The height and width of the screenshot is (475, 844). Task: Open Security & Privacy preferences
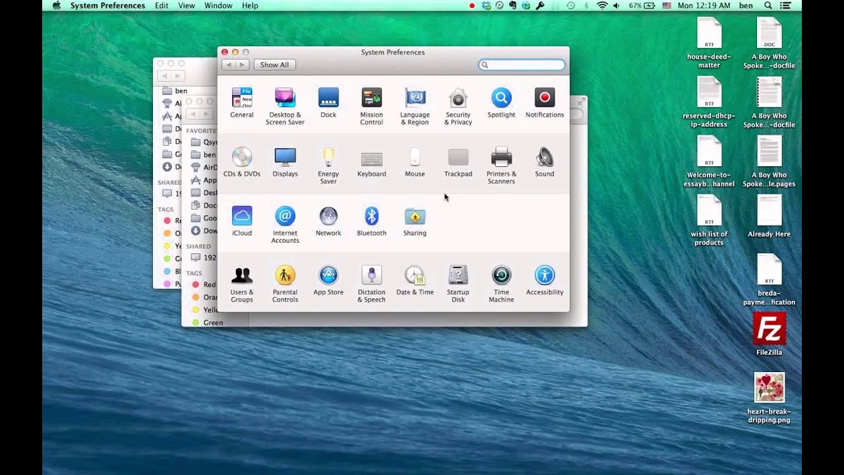click(x=458, y=106)
